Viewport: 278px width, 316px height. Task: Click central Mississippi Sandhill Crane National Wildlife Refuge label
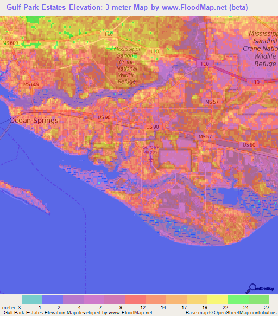[127, 65]
